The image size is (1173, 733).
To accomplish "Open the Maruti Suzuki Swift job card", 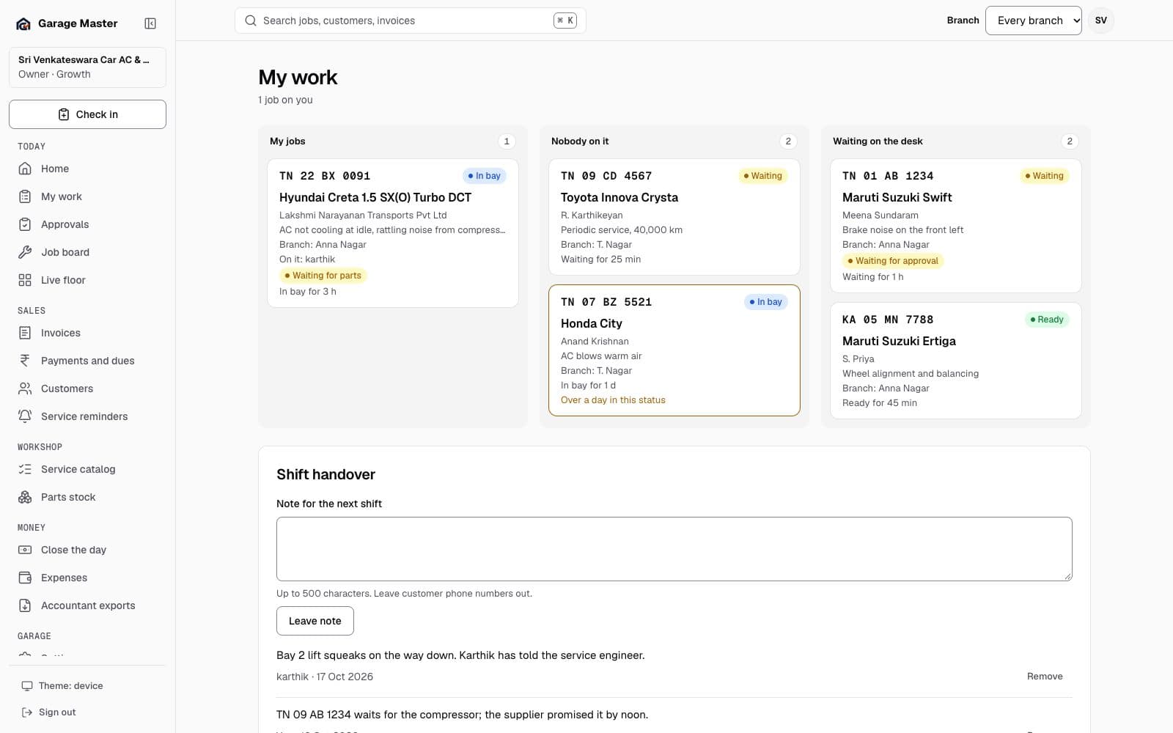I will coord(956,226).
